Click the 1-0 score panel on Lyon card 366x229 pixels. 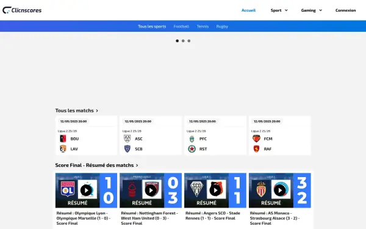coord(109,190)
